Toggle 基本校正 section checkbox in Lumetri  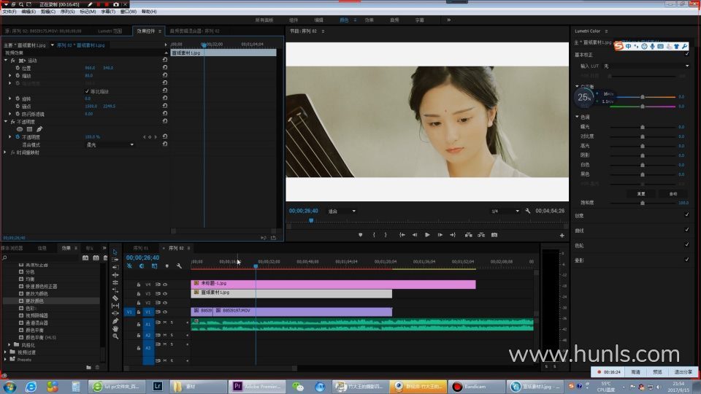686,54
